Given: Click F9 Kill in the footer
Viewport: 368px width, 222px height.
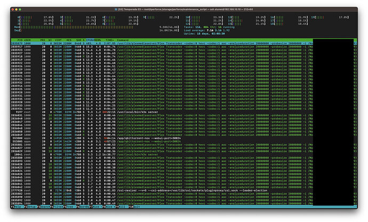Looking at the screenshot, I should pos(122,207).
